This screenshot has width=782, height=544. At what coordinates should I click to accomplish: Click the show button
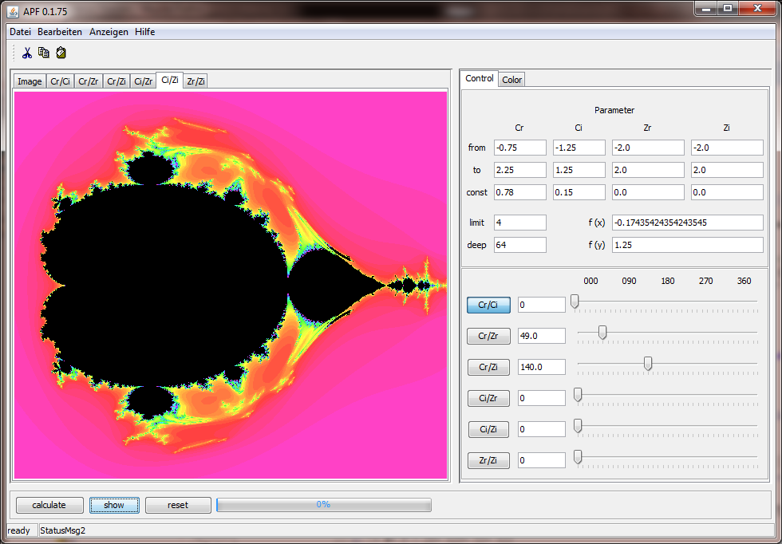coord(114,505)
